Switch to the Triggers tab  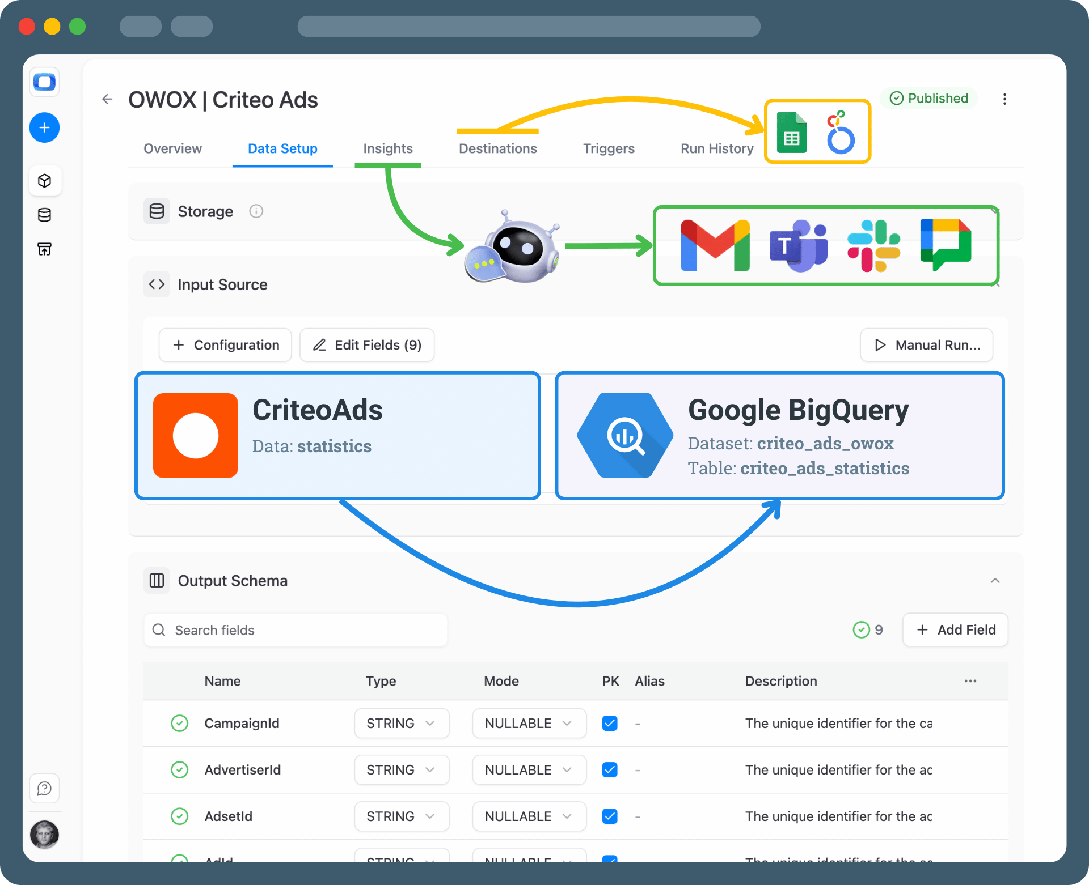pos(609,148)
